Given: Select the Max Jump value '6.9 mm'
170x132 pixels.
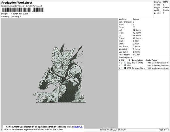Looking at the screenshot, I should click(136, 52).
